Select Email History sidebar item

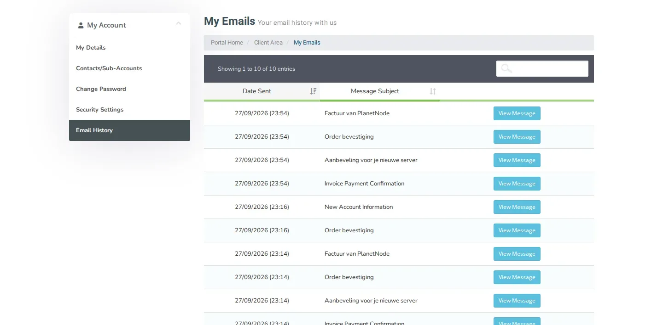(129, 130)
